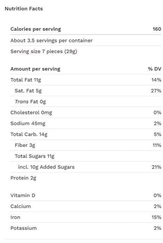163x243 pixels.
Task: Click the 160 calories value
Action: pyautogui.click(x=157, y=29)
